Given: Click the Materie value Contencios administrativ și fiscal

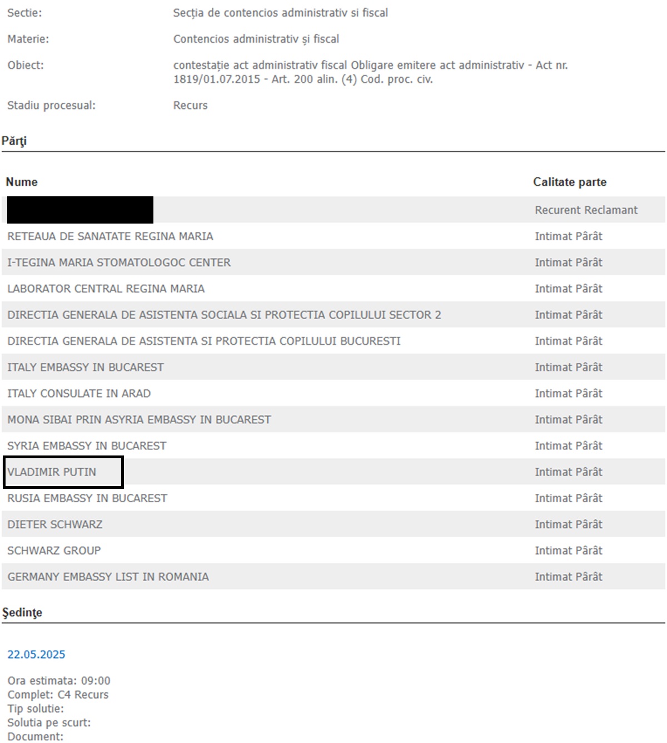Looking at the screenshot, I should tap(256, 39).
